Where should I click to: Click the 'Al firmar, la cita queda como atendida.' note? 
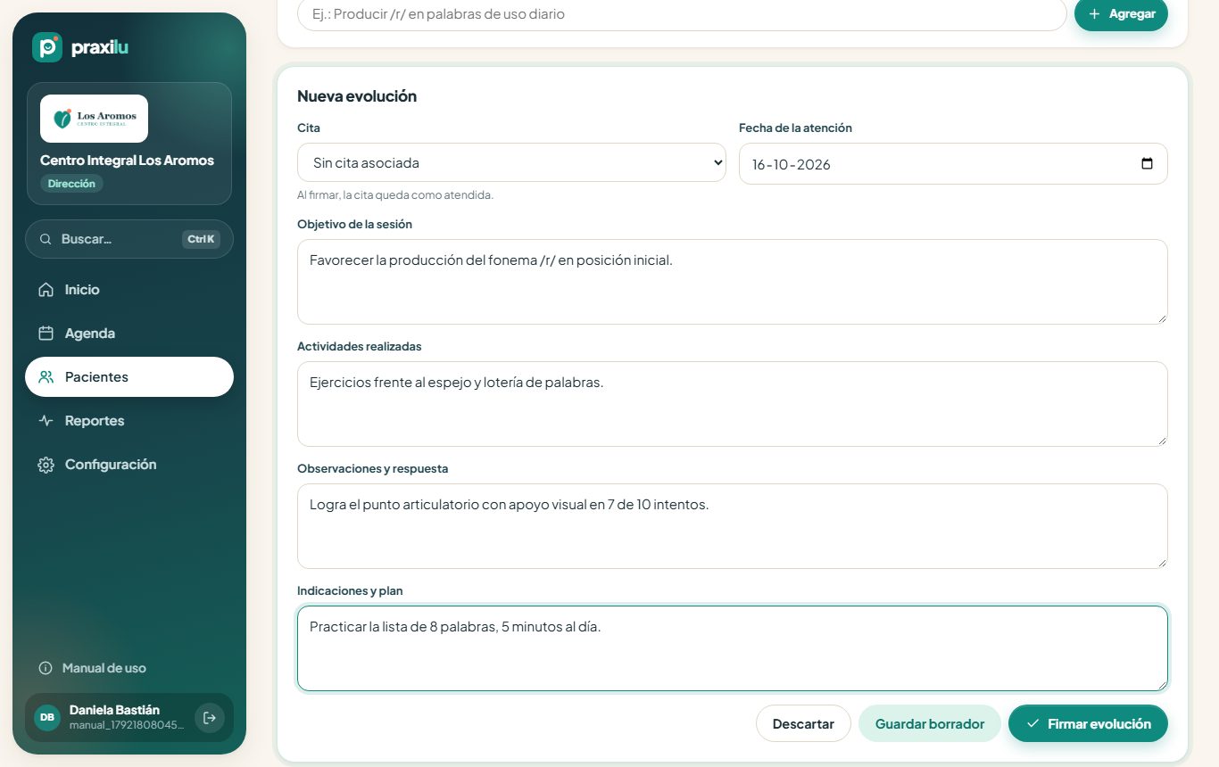pyautogui.click(x=395, y=194)
